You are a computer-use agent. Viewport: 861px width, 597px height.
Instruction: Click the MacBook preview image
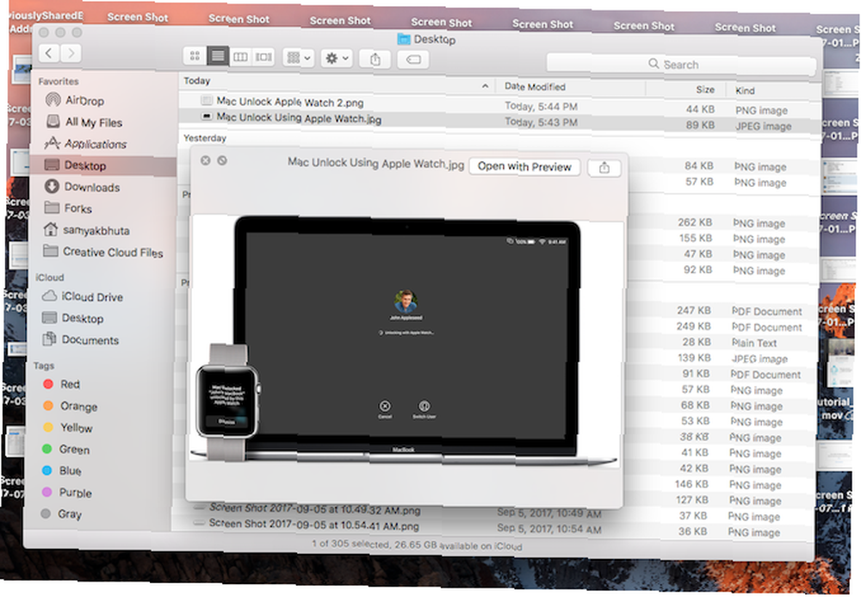[406, 340]
